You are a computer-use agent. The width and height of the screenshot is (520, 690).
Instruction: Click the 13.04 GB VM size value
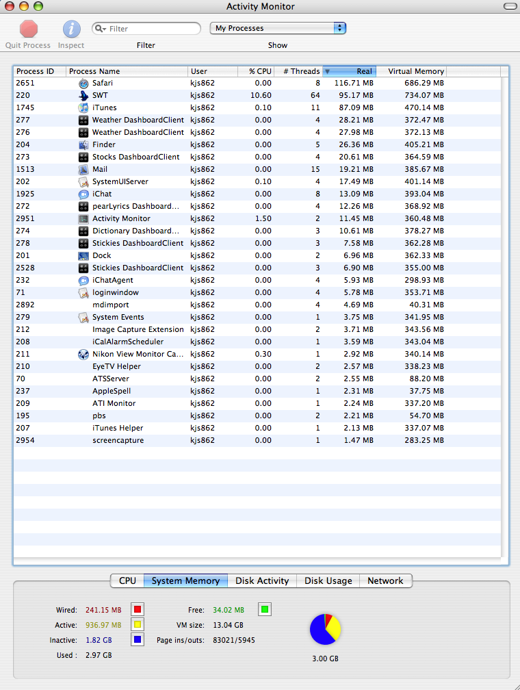[x=228, y=626]
